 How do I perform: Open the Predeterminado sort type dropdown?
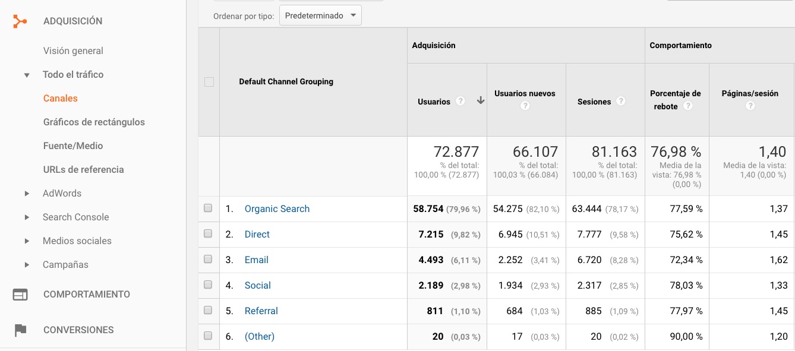pos(320,15)
